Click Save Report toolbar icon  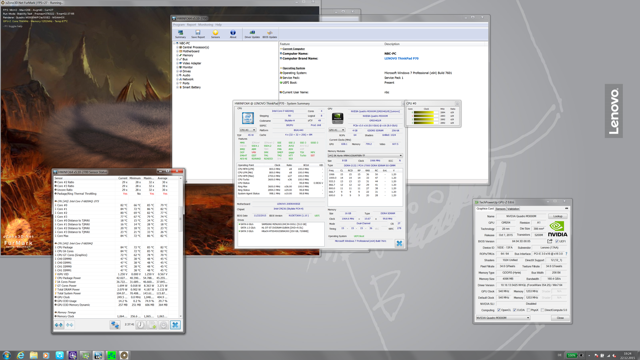[x=198, y=34]
